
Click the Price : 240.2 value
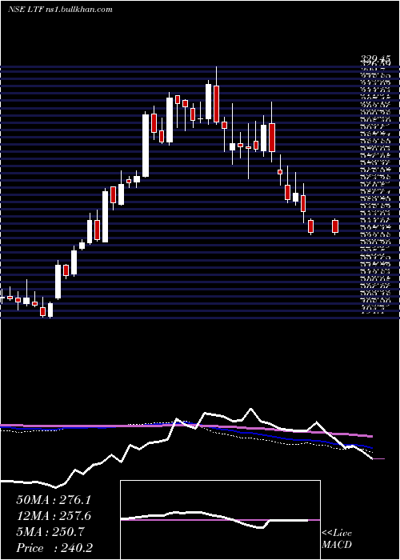pos(54,548)
